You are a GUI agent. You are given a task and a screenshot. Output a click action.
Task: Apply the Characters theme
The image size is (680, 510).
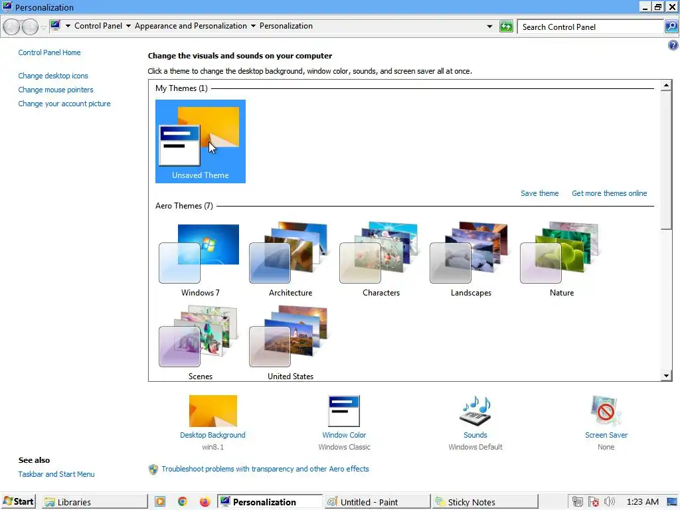pyautogui.click(x=381, y=260)
